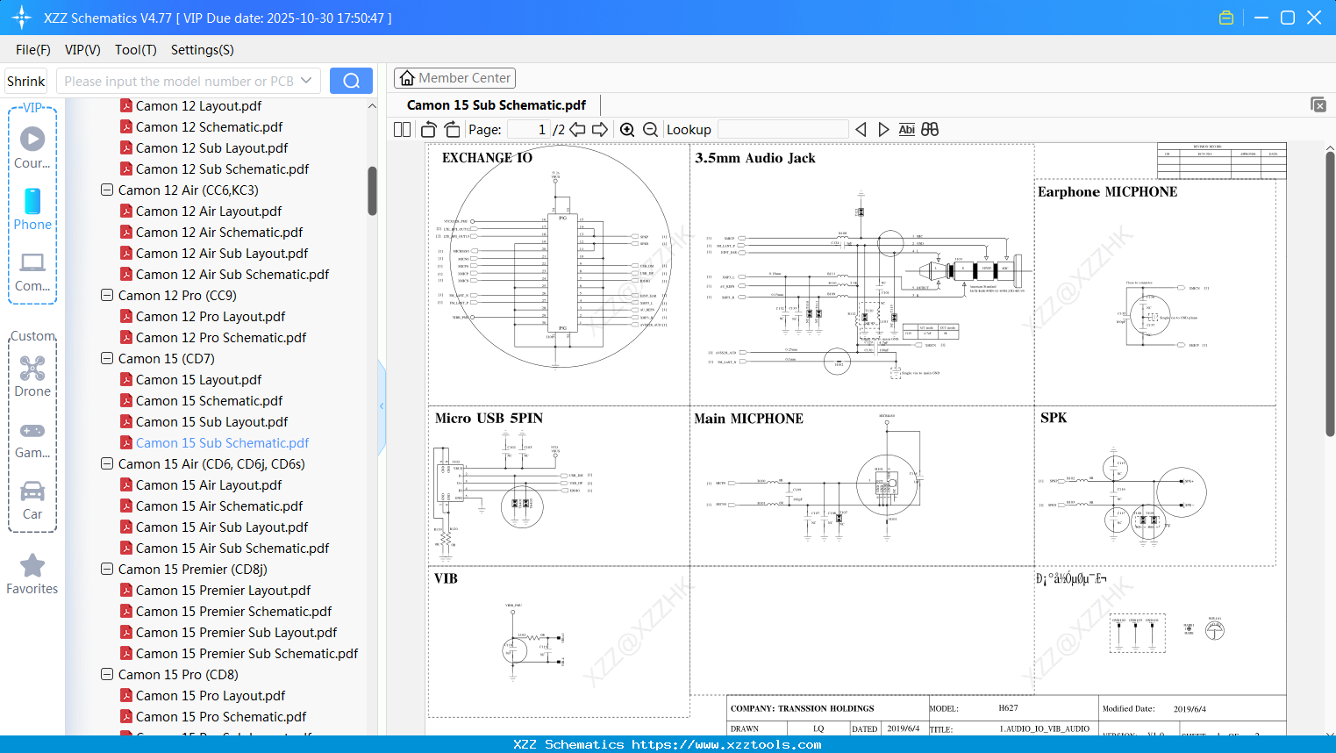This screenshot has width=1336, height=753.
Task: Select the two-page view icon
Action: point(401,129)
